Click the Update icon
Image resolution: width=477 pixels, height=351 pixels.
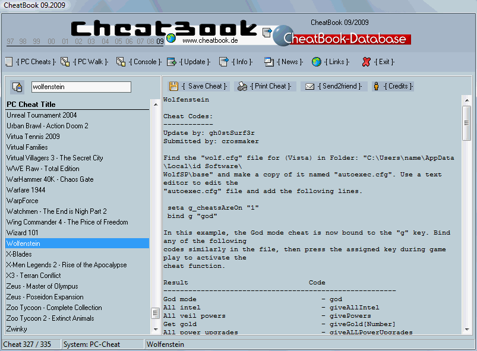(172, 62)
